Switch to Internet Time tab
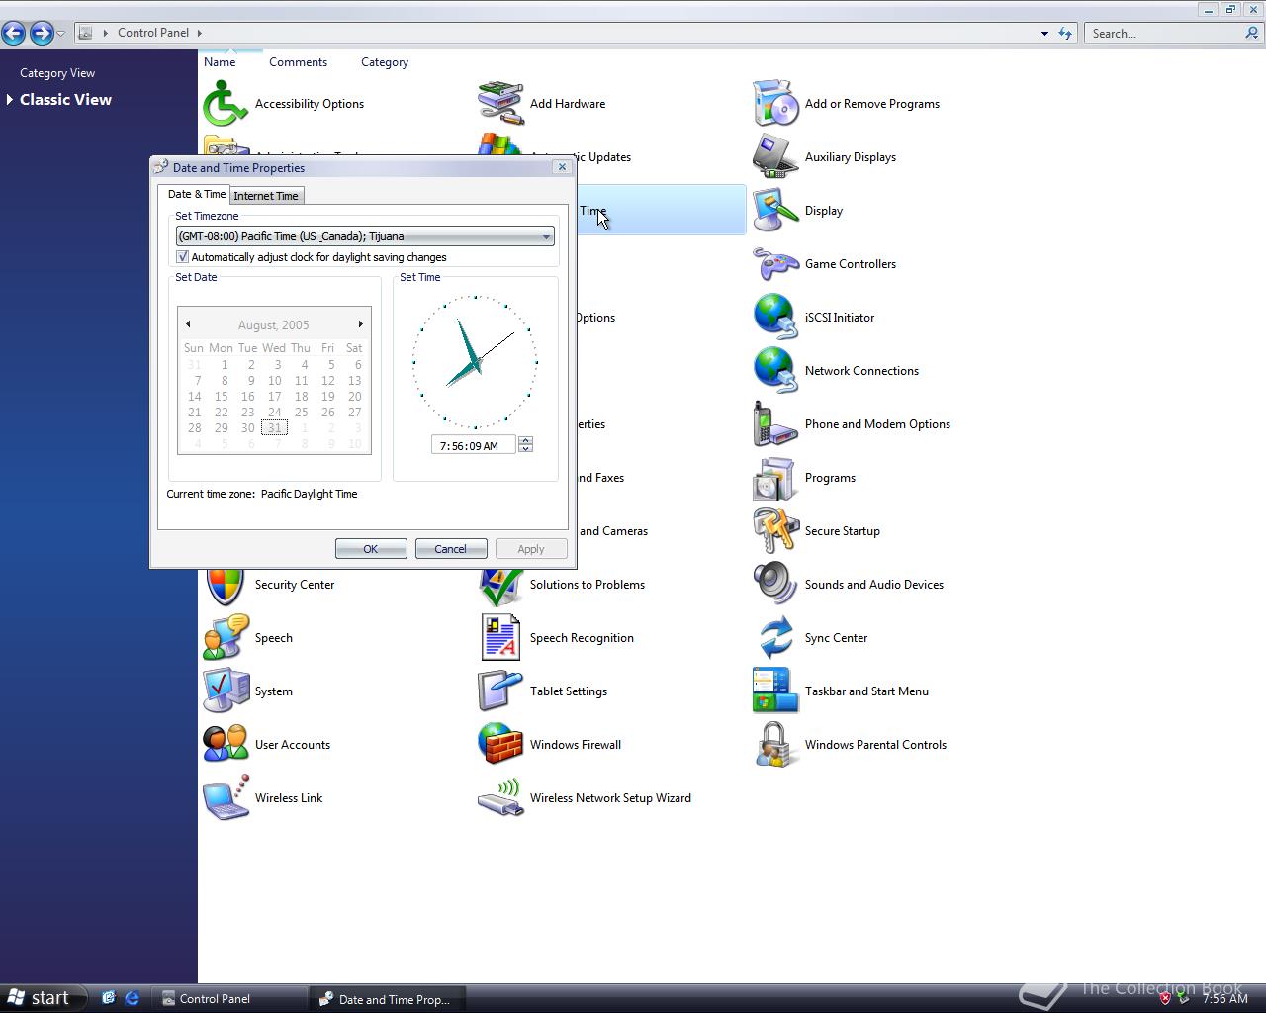This screenshot has width=1266, height=1013. [266, 196]
